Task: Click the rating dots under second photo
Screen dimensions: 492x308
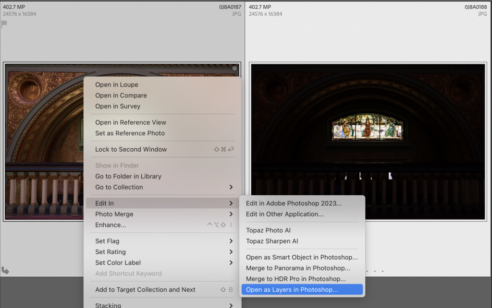Action: pos(375,271)
